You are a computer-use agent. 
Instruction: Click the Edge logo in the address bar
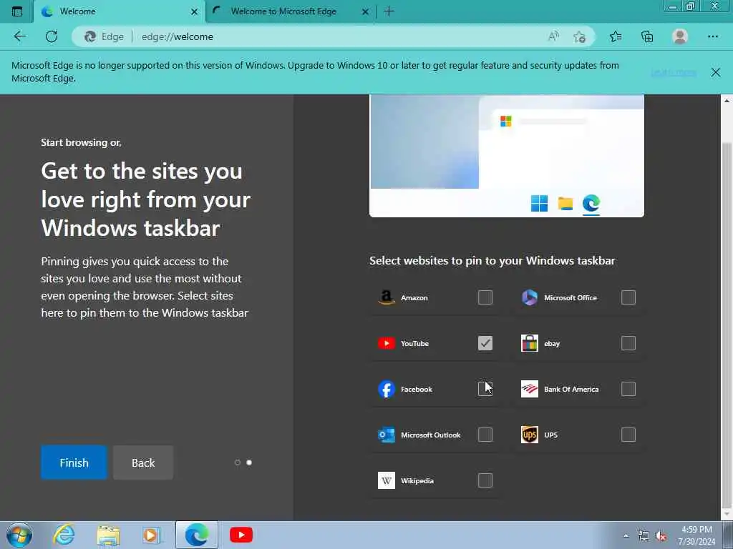click(x=89, y=36)
